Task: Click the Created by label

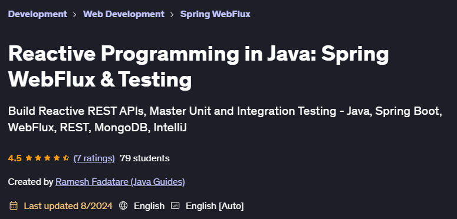Action: [31, 182]
